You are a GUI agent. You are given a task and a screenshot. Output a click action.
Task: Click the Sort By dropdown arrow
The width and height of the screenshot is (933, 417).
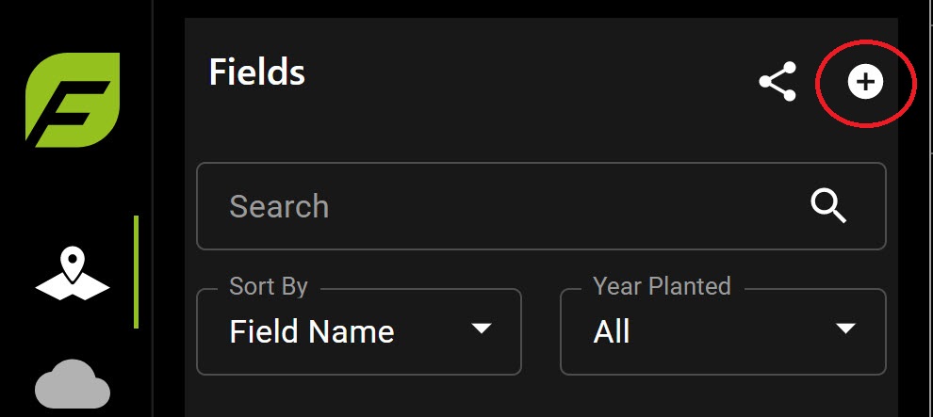point(482,329)
